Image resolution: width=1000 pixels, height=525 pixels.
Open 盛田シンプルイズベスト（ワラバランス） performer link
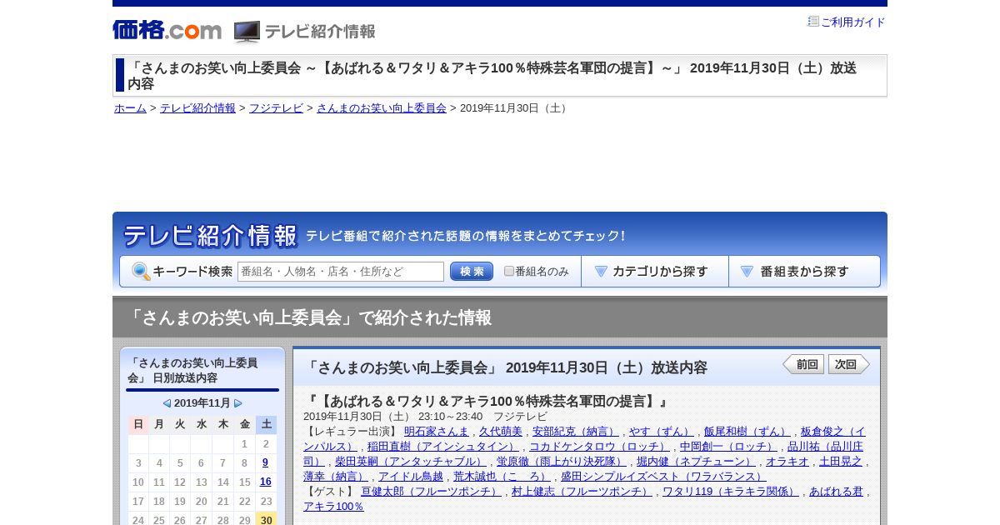663,477
